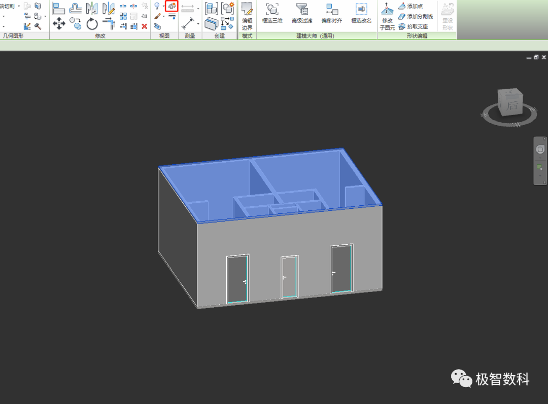Click the Displace Elements icon
Screen dimensions: 548x404
click(x=172, y=6)
